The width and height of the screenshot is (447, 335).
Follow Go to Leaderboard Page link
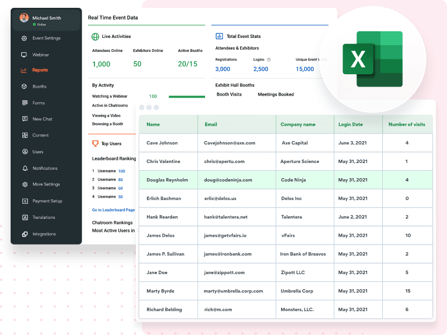(x=113, y=210)
